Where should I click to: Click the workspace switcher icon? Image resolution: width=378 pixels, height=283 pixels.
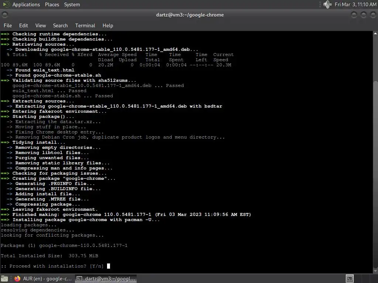350,279
